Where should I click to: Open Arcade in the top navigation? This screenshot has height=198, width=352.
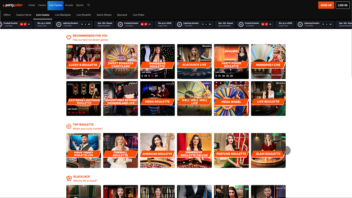point(69,5)
